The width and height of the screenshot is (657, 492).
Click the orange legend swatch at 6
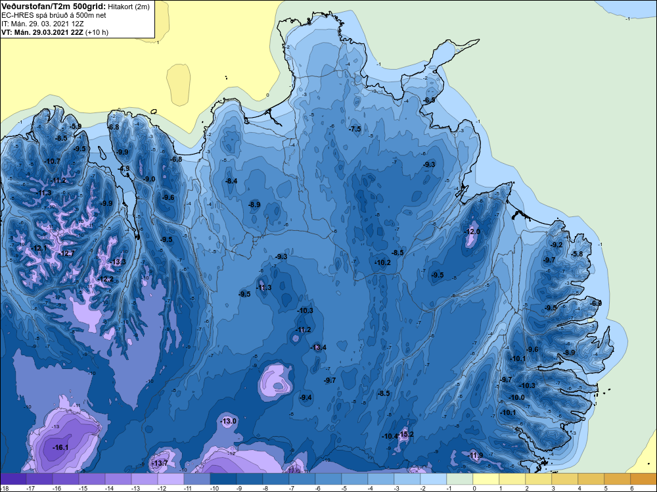point(644,479)
